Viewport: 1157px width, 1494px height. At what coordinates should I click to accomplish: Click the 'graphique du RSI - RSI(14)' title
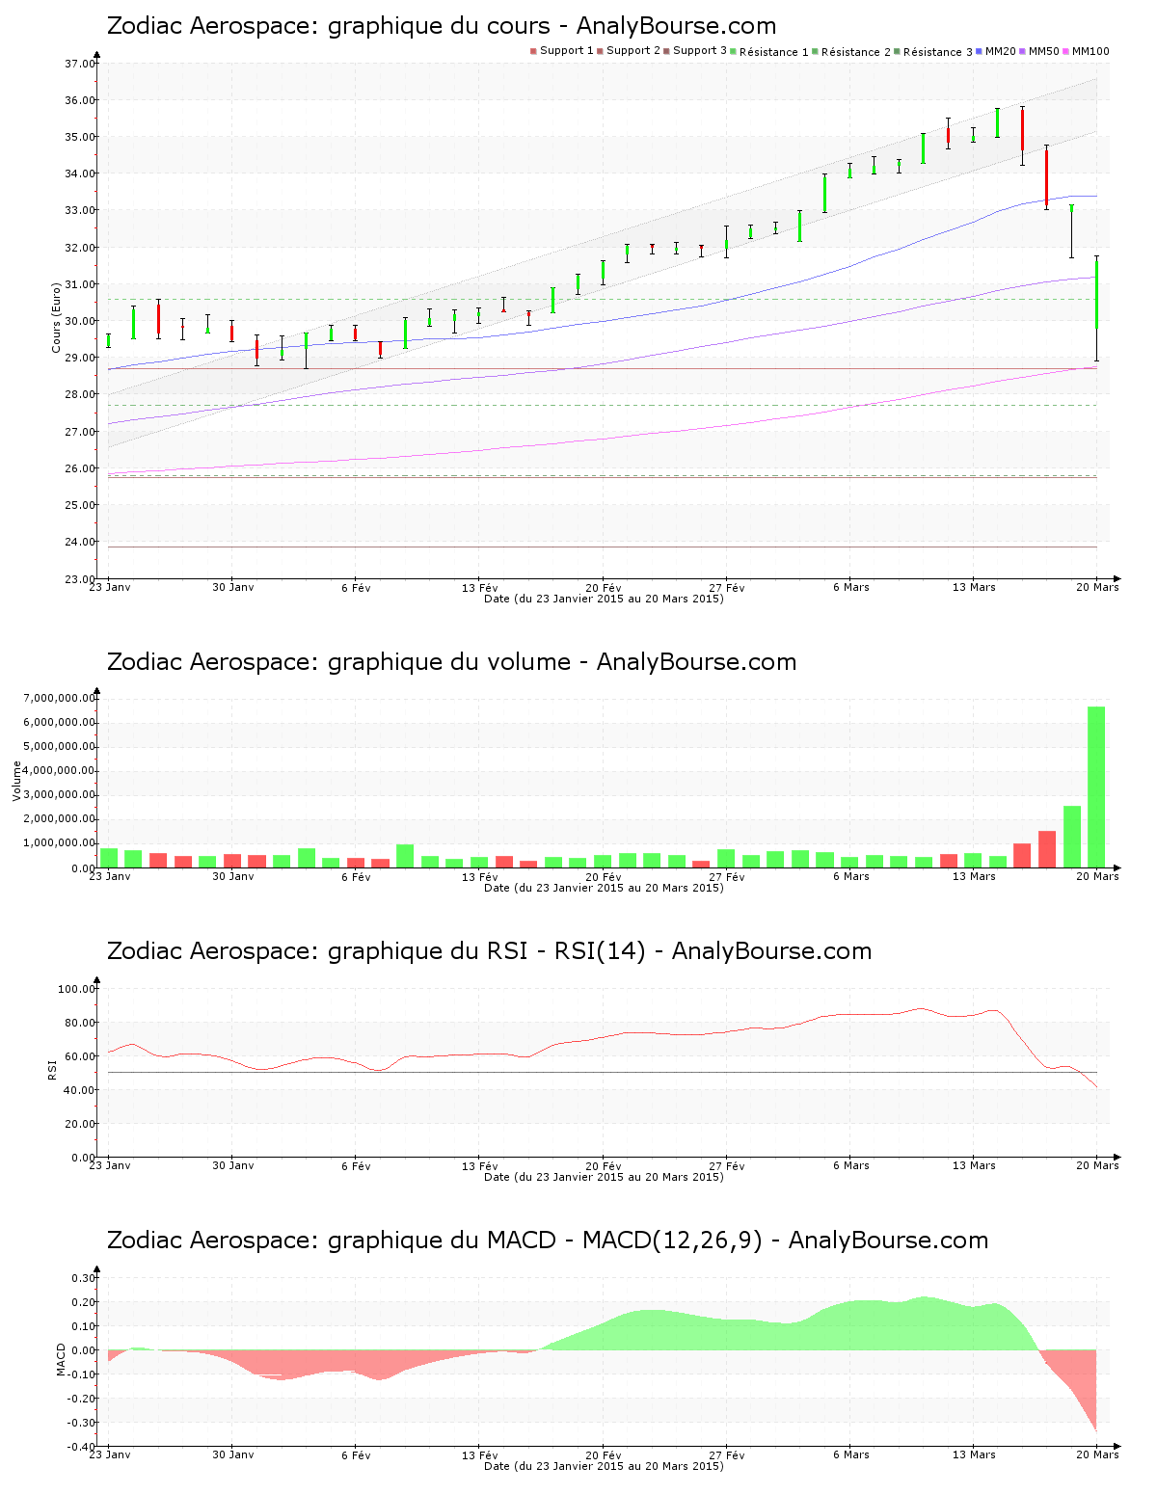click(x=489, y=951)
